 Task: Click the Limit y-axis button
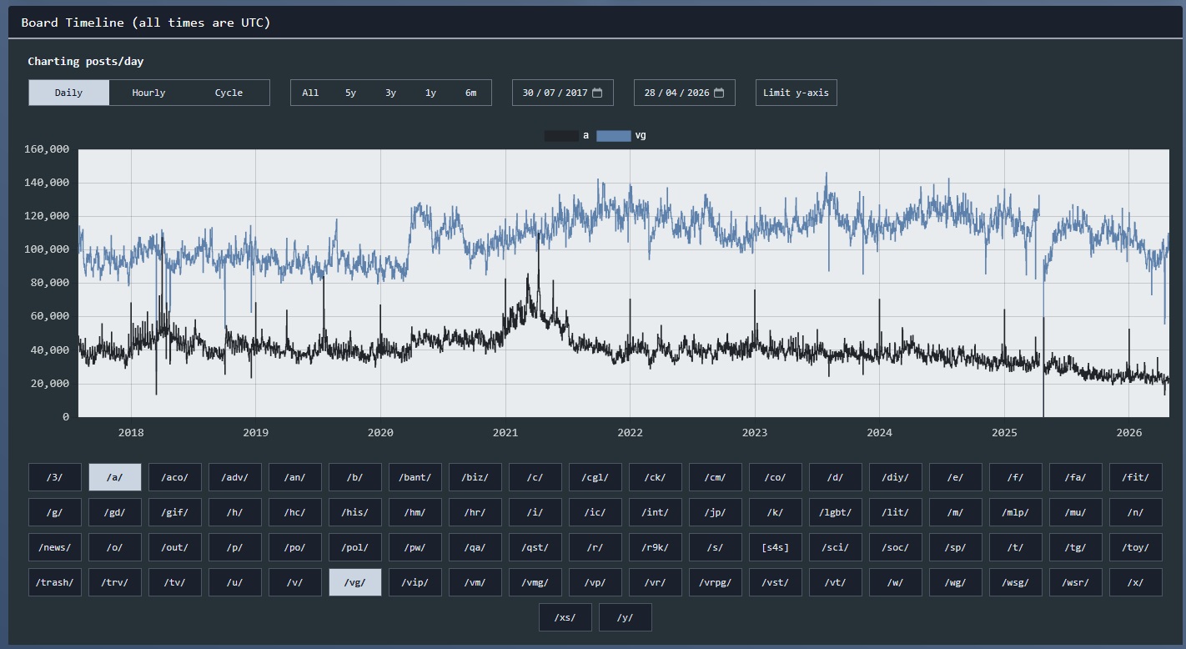click(x=796, y=93)
